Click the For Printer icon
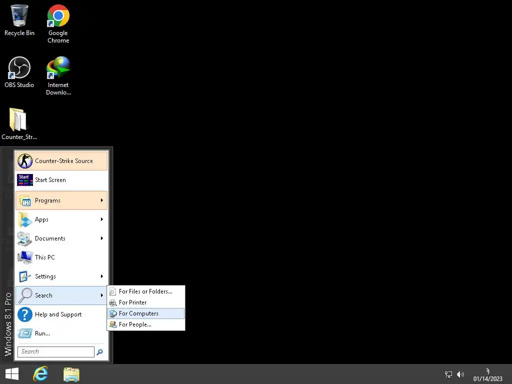 [x=112, y=302]
